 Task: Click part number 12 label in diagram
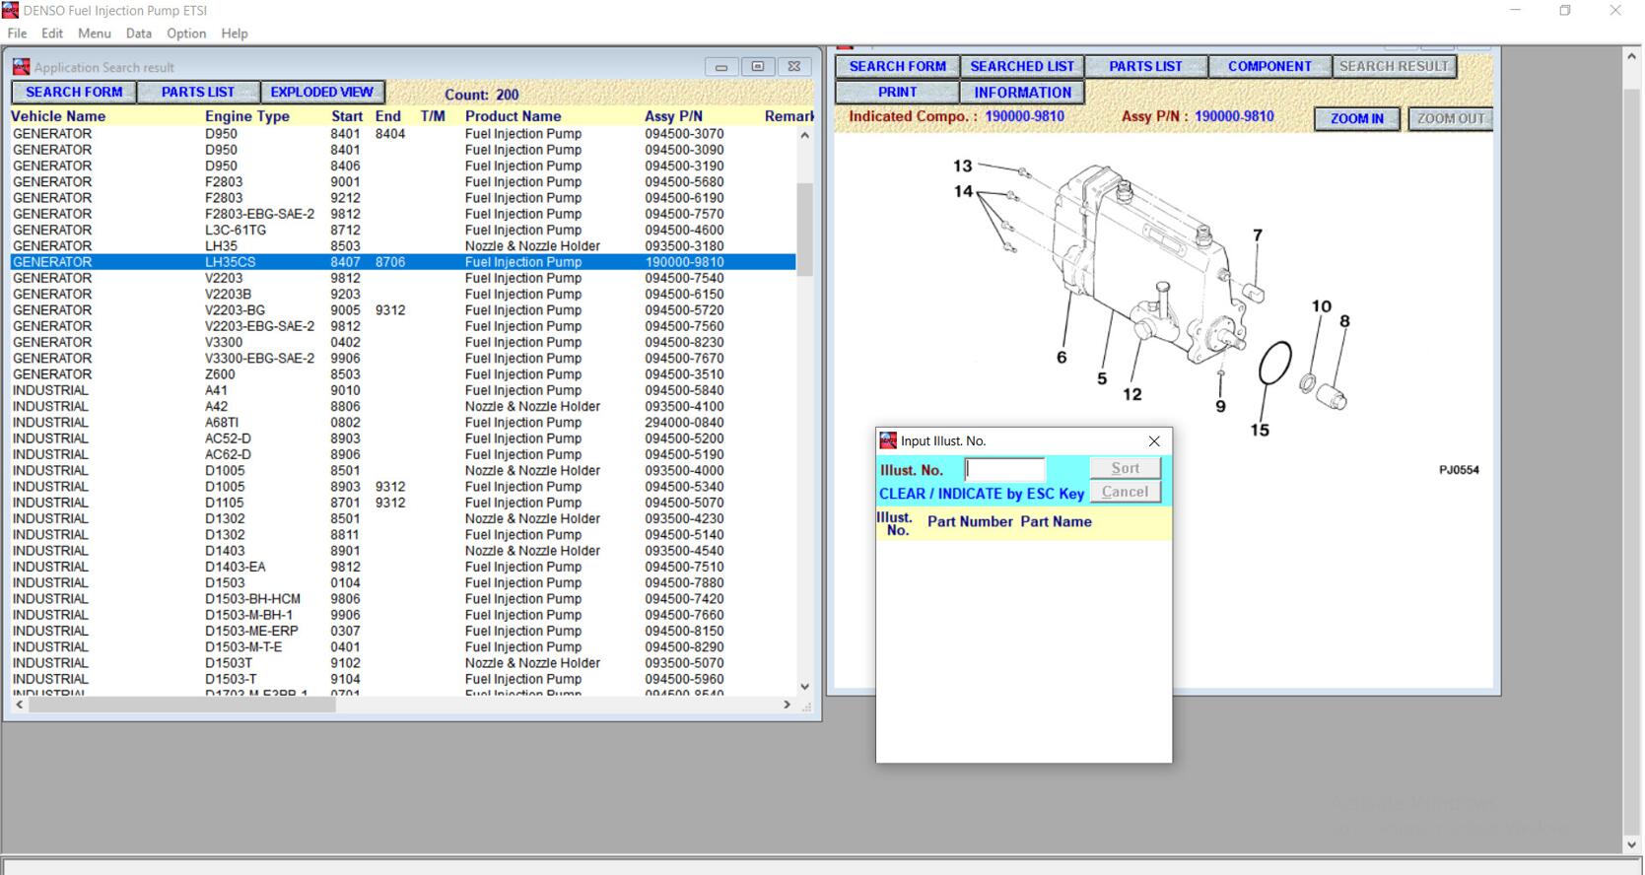1132,394
